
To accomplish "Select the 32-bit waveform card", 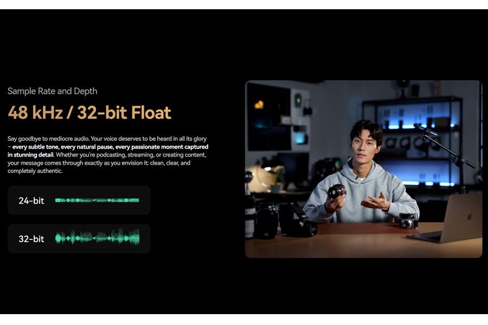I will click(x=79, y=238).
